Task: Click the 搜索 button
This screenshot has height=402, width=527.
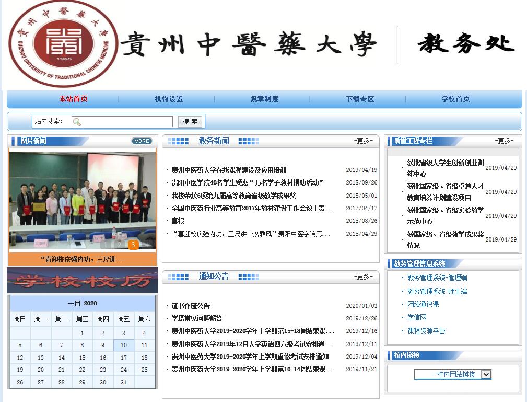Action: 190,121
